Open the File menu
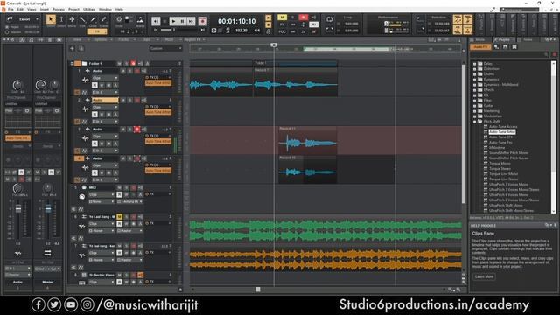The width and height of the screenshot is (560, 315). click(10, 9)
